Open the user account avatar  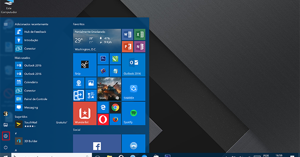[x=6, y=114]
